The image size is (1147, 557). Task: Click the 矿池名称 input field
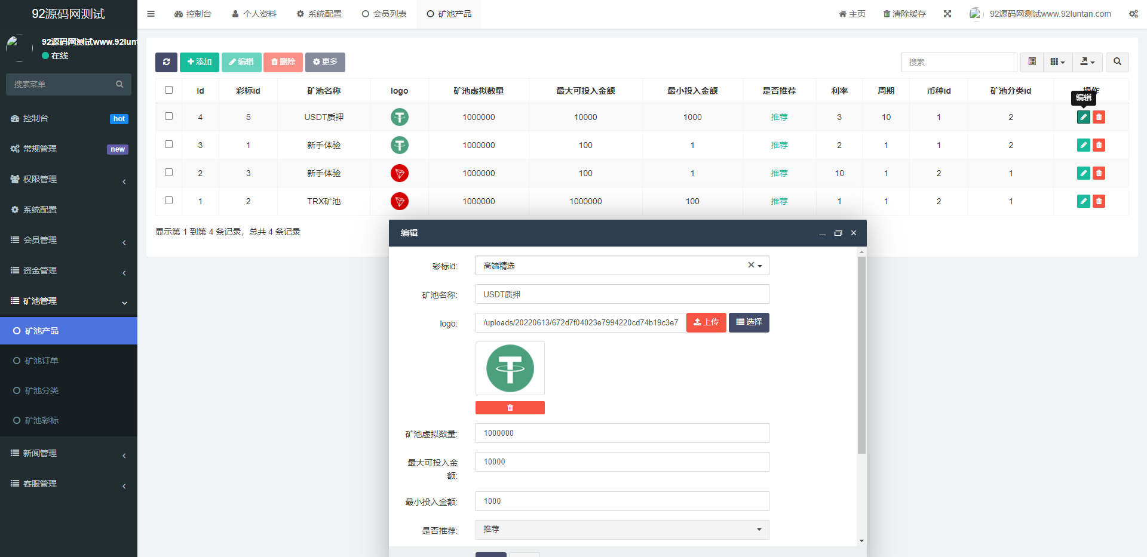pyautogui.click(x=622, y=294)
